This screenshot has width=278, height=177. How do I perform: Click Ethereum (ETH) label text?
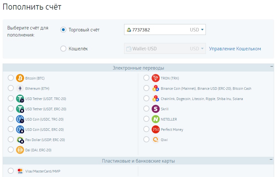37,88
